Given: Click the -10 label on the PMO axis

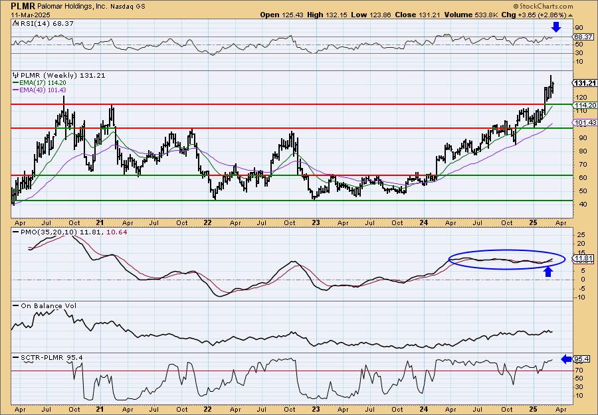Looking at the screenshot, I should pyautogui.click(x=579, y=297).
